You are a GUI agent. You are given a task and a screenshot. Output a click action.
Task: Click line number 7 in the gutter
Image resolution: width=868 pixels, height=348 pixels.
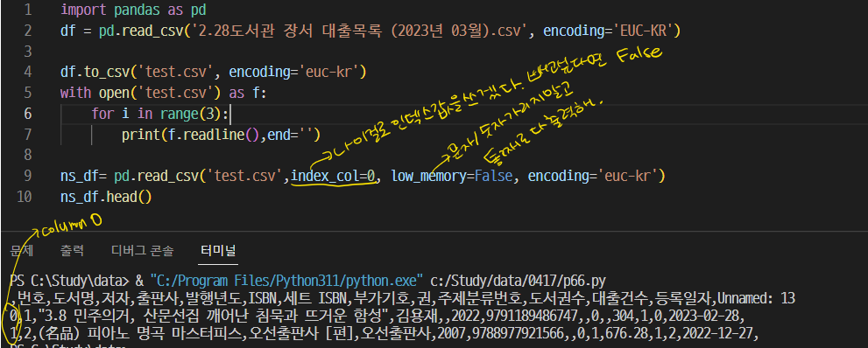point(28,135)
